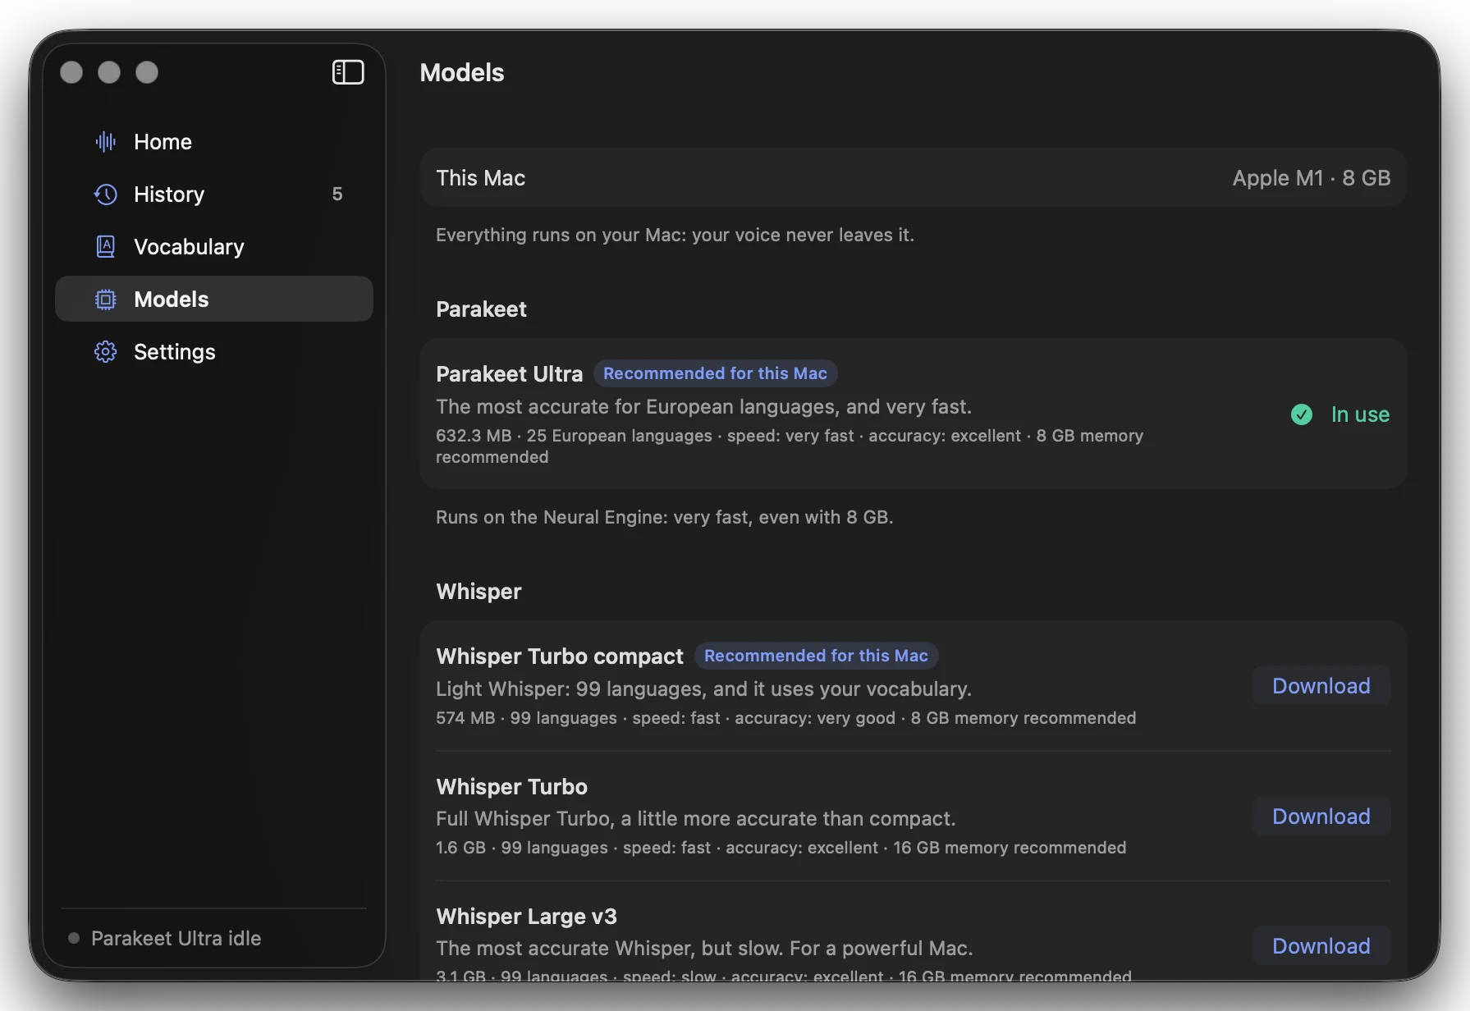
Task: Click the History clock icon
Action: coord(106,194)
